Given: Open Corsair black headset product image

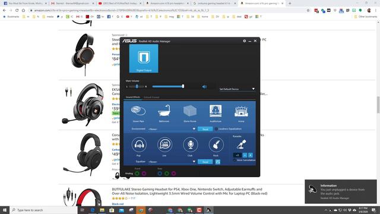Looking at the screenshot, I should coord(83,155).
